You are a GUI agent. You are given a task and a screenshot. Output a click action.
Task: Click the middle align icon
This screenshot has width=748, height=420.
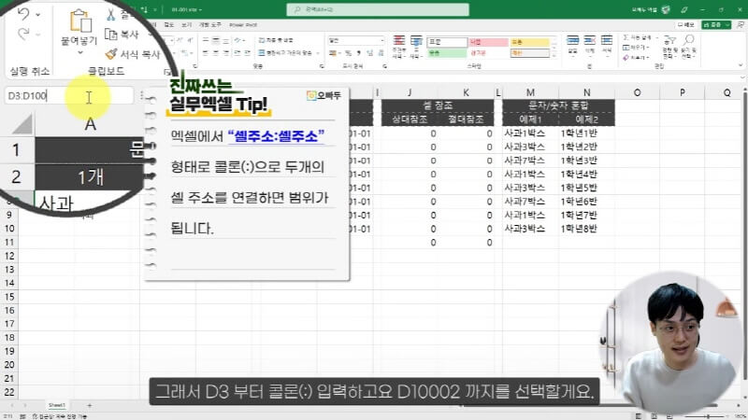pyautogui.click(x=216, y=40)
